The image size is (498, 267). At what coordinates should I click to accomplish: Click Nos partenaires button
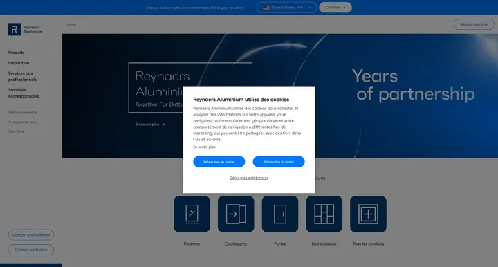tap(474, 24)
